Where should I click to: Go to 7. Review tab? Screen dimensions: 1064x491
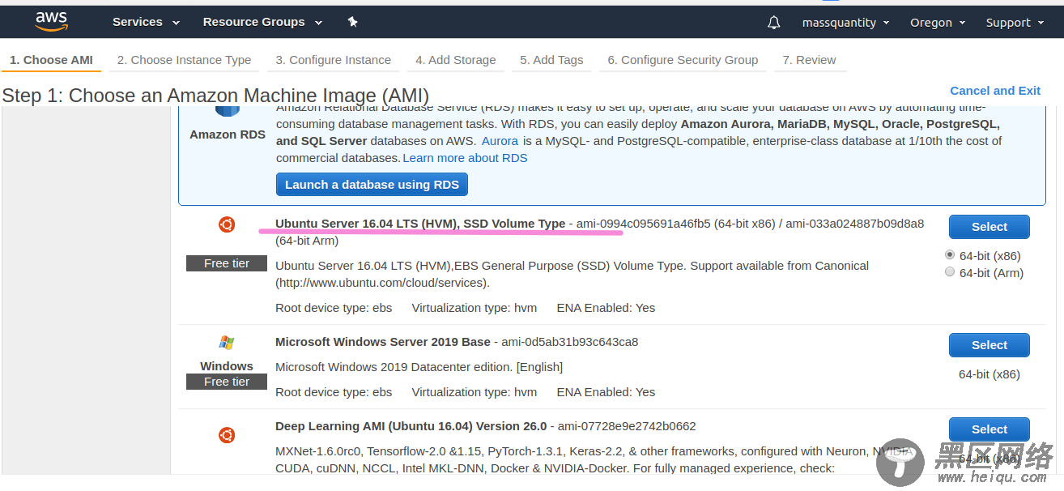coord(810,60)
